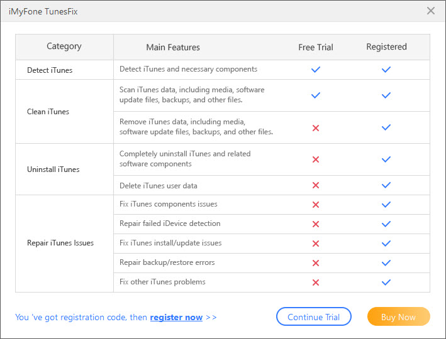Click Free Trial checkmark for Detect iTunes components
The image size is (446, 339).
pos(316,69)
